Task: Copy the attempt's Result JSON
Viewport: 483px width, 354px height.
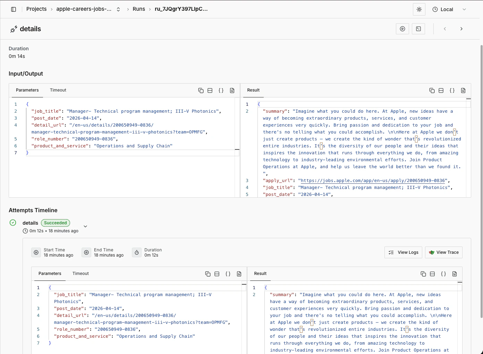Action: tap(423, 274)
